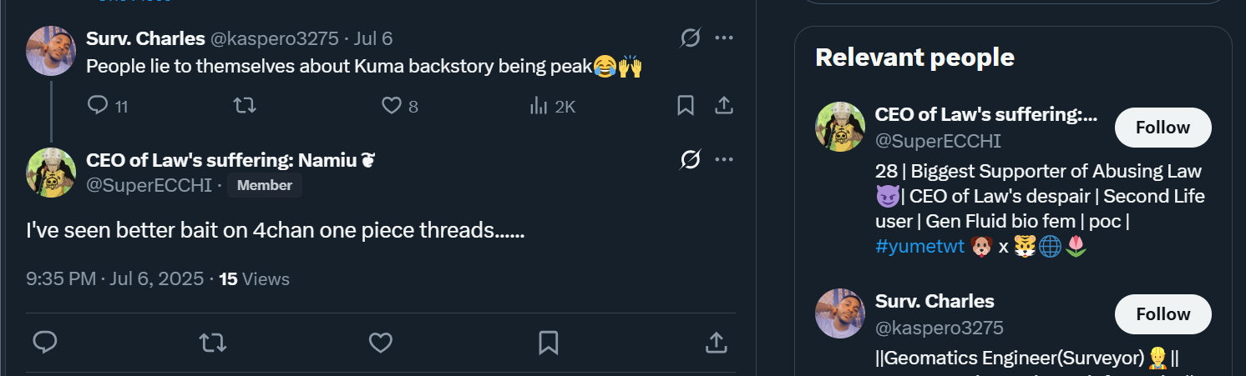This screenshot has width=1246, height=376.
Task: Follow Surv. Charles from Relevant people
Action: click(x=1162, y=314)
